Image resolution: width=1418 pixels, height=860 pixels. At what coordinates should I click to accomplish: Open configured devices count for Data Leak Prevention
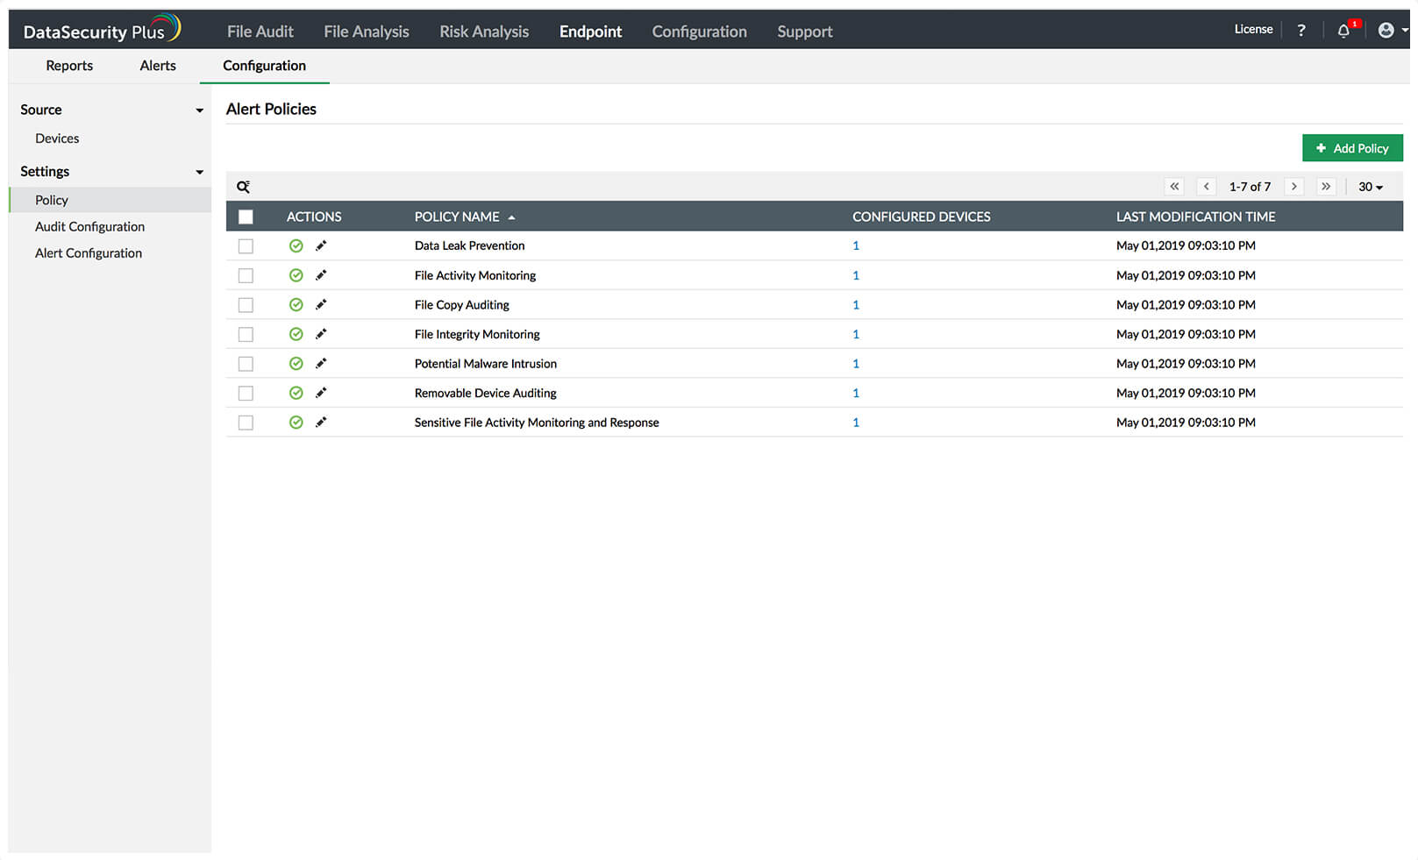tap(856, 245)
